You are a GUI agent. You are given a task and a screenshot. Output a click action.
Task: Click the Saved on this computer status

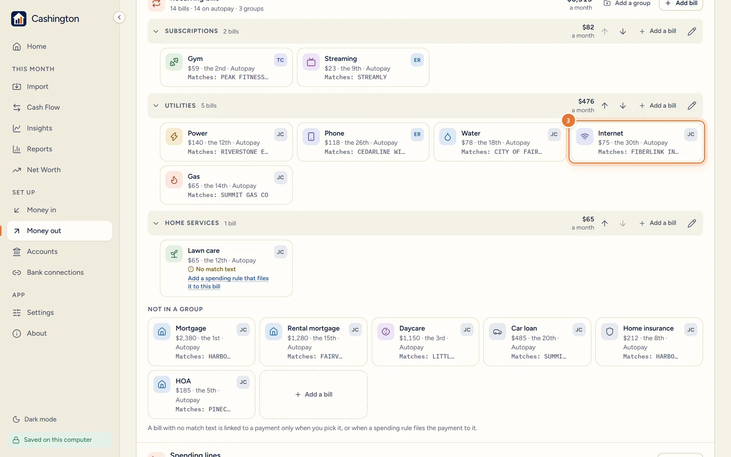point(60,440)
